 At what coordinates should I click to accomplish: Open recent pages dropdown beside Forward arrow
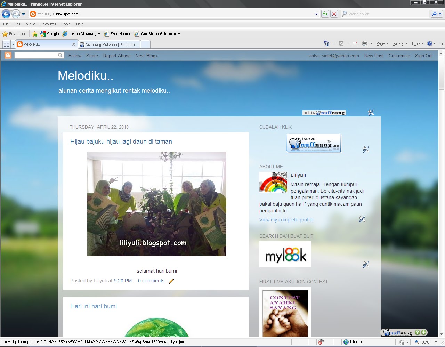[x=24, y=14]
